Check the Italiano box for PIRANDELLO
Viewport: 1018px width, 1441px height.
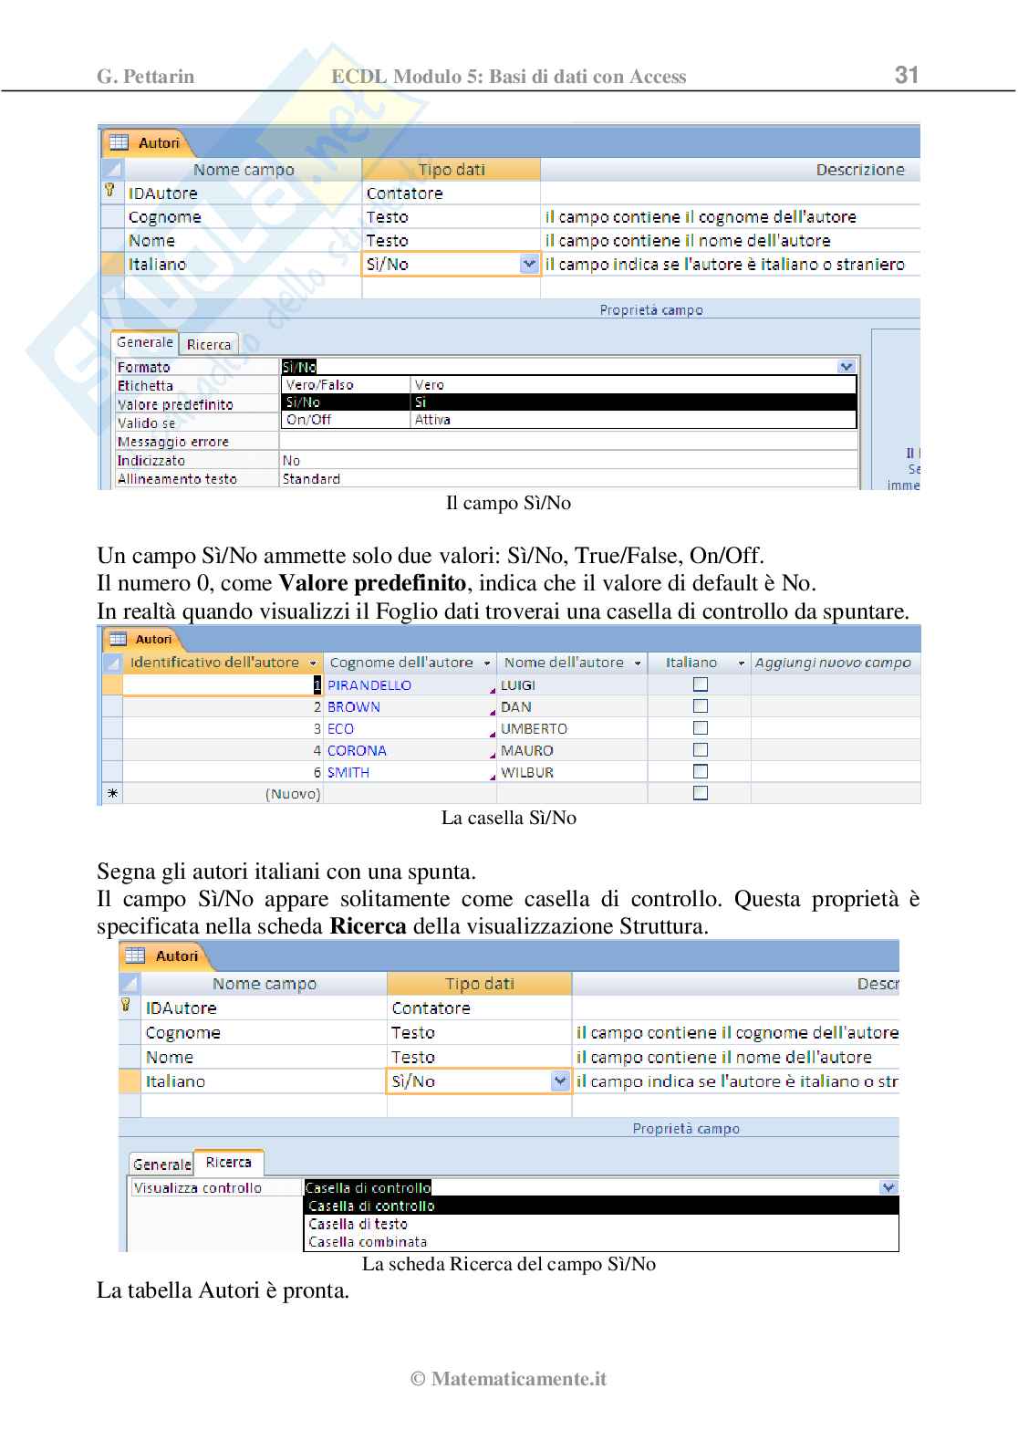click(x=701, y=684)
